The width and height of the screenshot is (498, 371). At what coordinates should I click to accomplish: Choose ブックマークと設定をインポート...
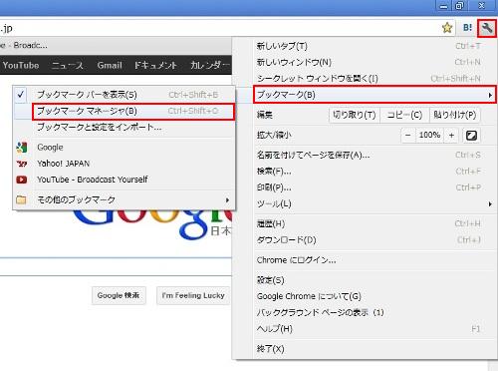[x=124, y=127]
